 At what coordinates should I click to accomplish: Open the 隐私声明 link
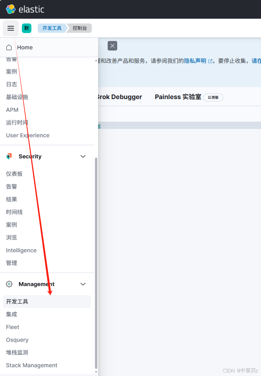tap(195, 61)
